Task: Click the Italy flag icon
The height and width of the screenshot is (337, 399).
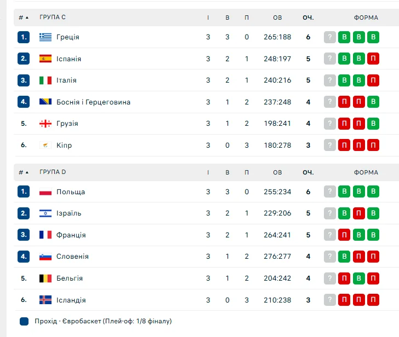Action: coord(45,80)
